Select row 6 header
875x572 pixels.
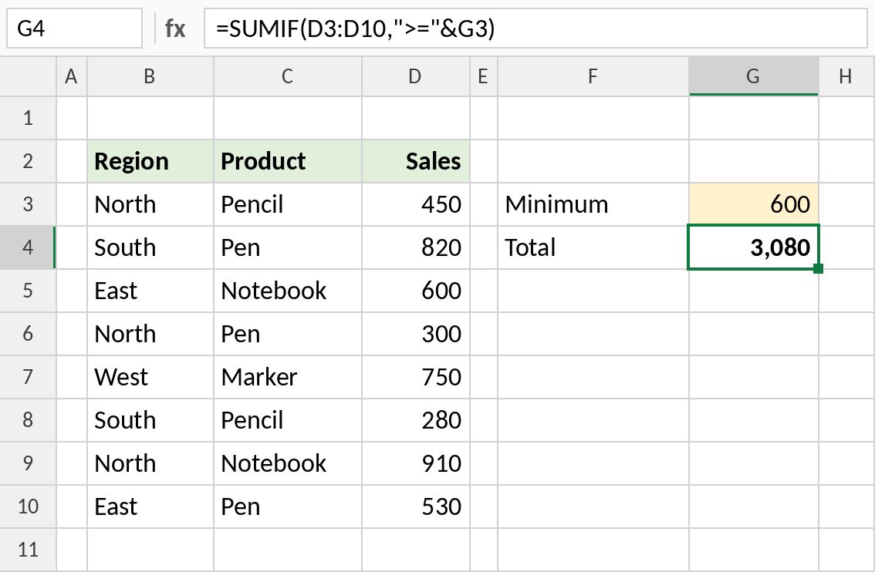(28, 334)
